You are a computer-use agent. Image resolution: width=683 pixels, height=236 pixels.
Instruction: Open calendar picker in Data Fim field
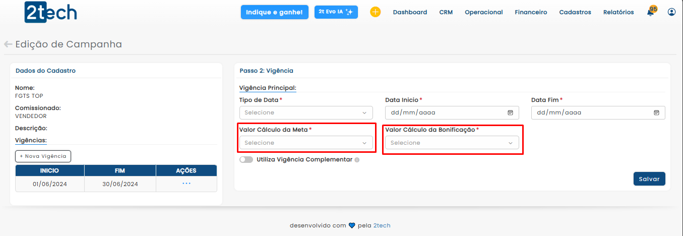[656, 112]
